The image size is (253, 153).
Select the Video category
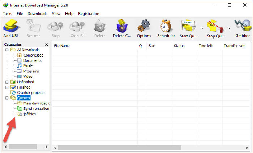(28, 76)
